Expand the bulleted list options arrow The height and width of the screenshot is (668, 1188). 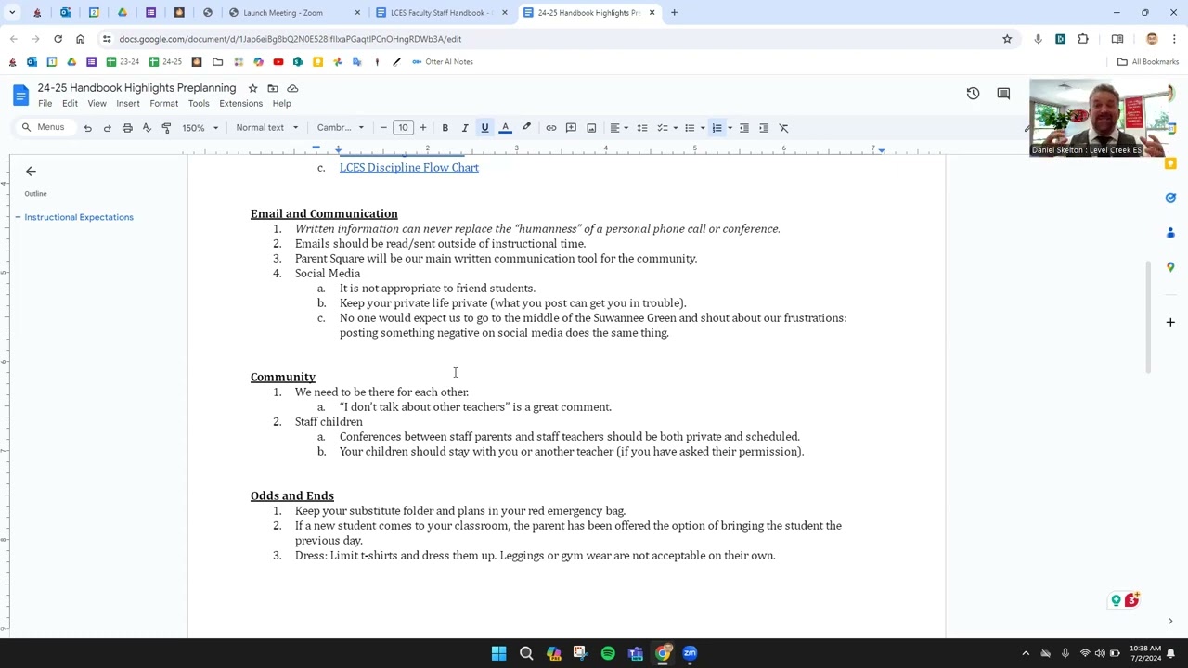(703, 128)
